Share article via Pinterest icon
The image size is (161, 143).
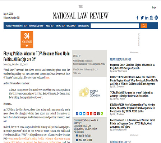click(x=95, y=114)
